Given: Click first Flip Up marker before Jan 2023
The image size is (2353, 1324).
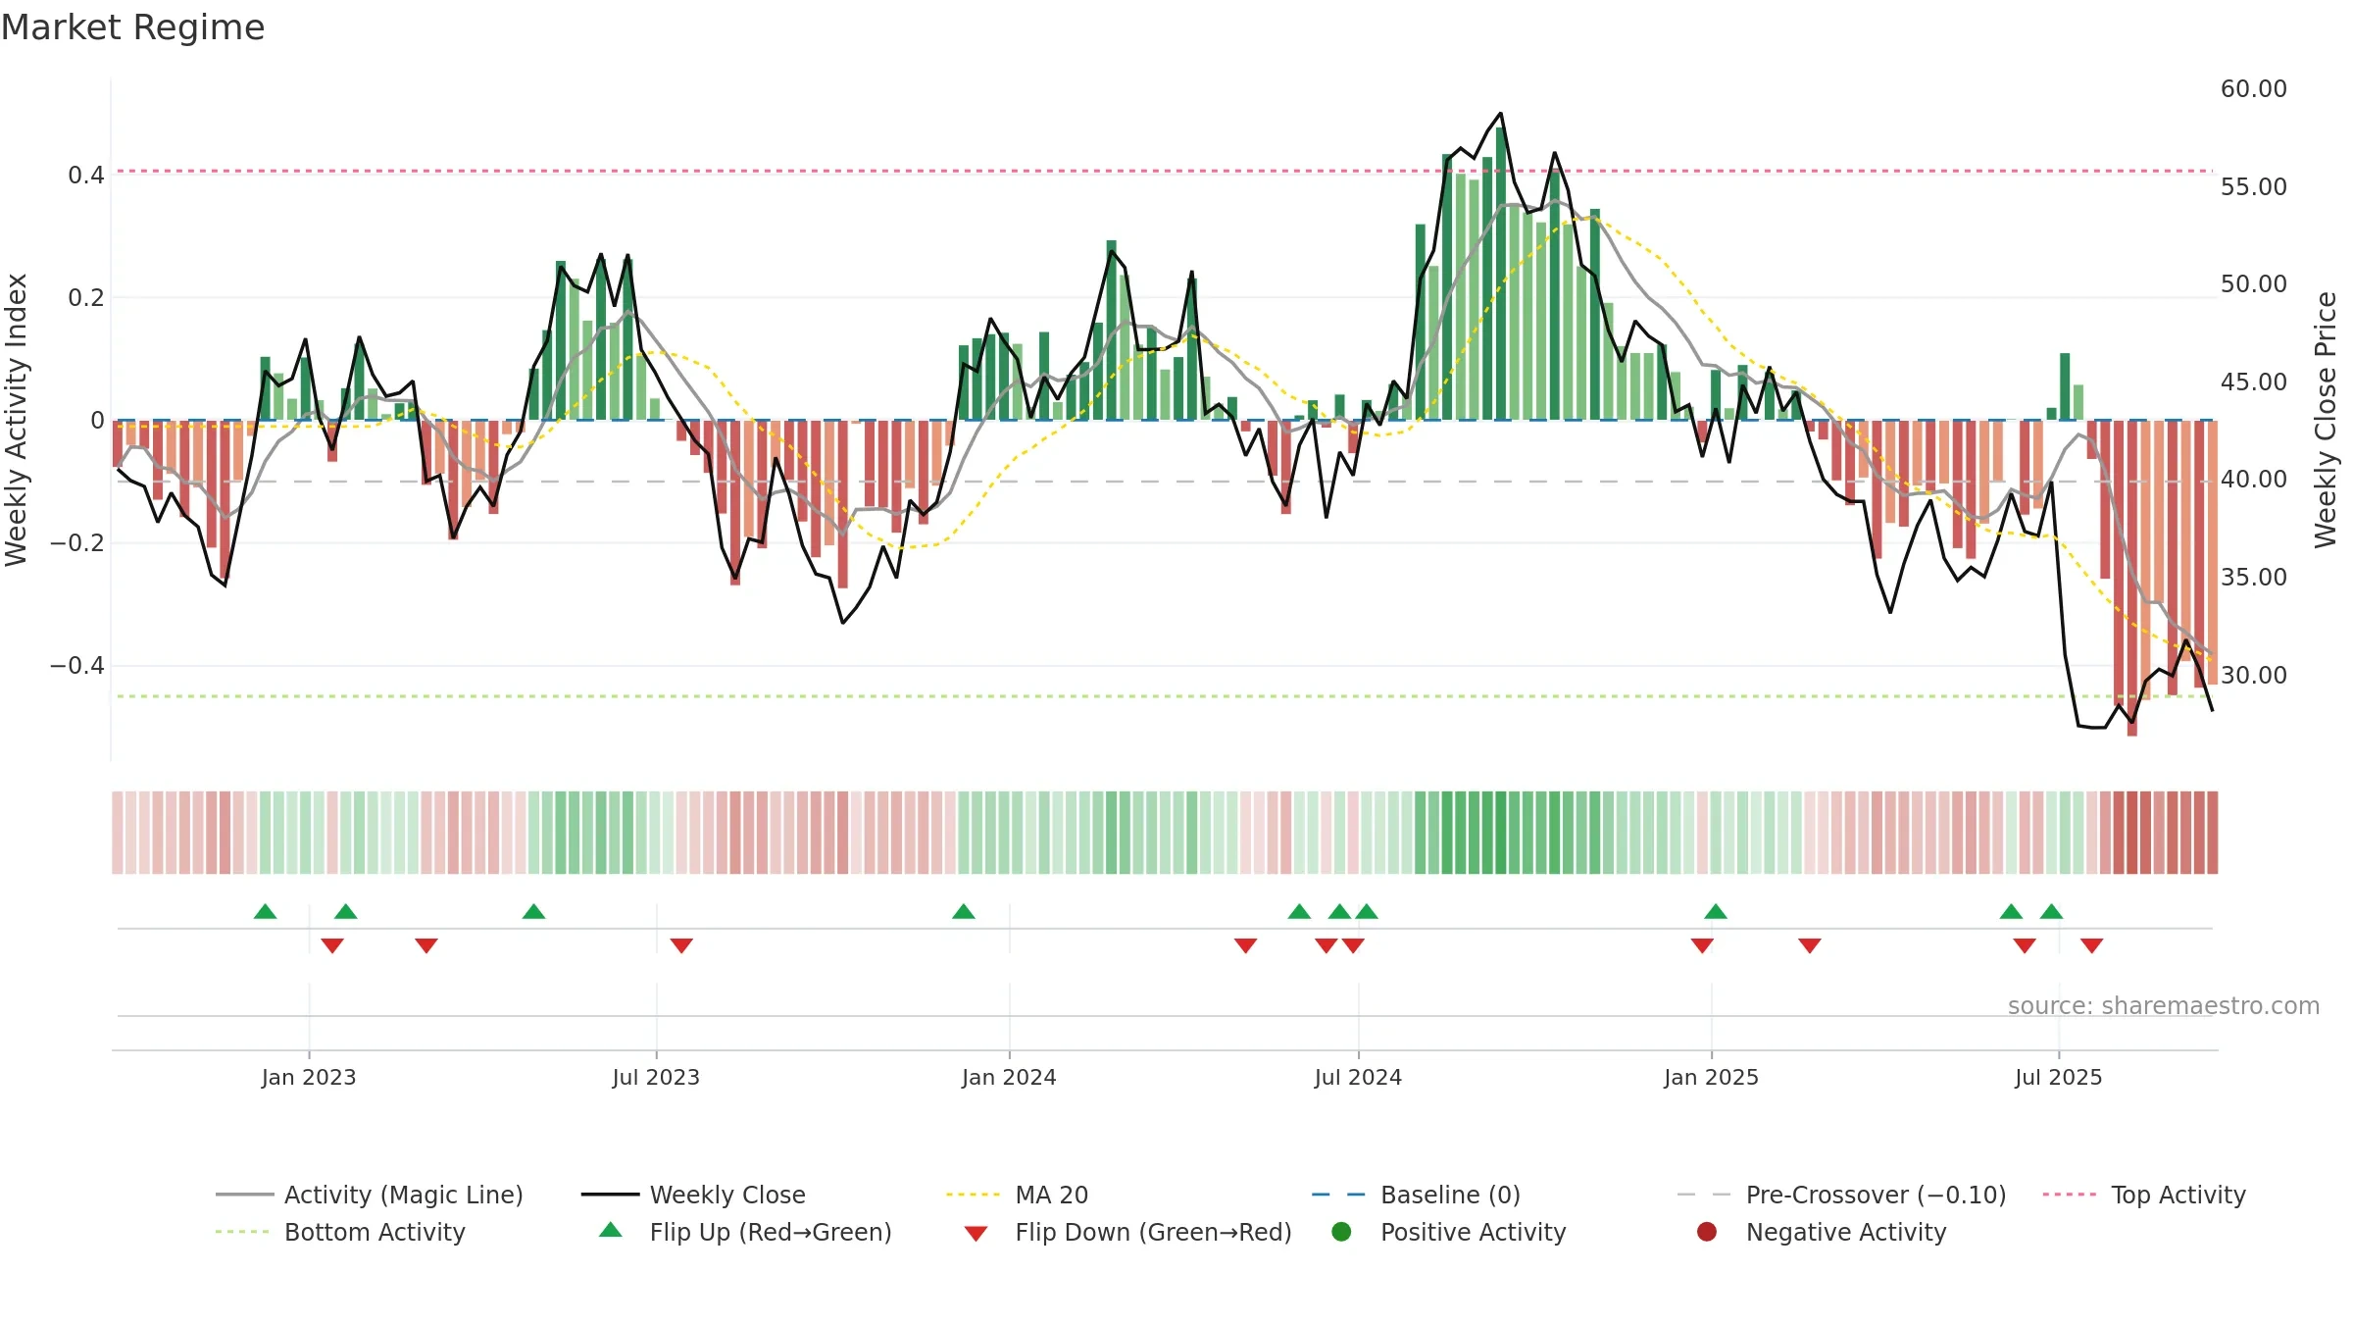Looking at the screenshot, I should tap(265, 911).
